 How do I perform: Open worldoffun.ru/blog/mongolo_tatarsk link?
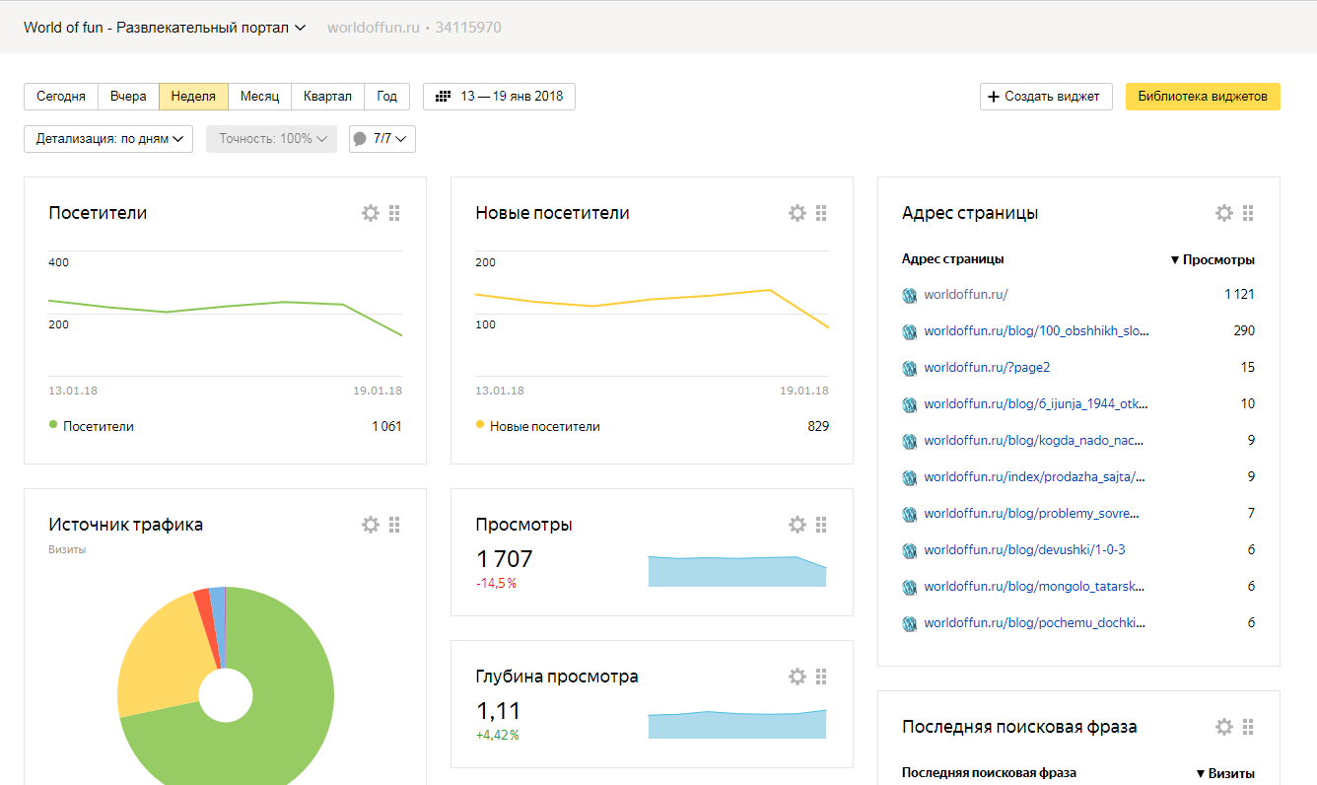click(1035, 587)
